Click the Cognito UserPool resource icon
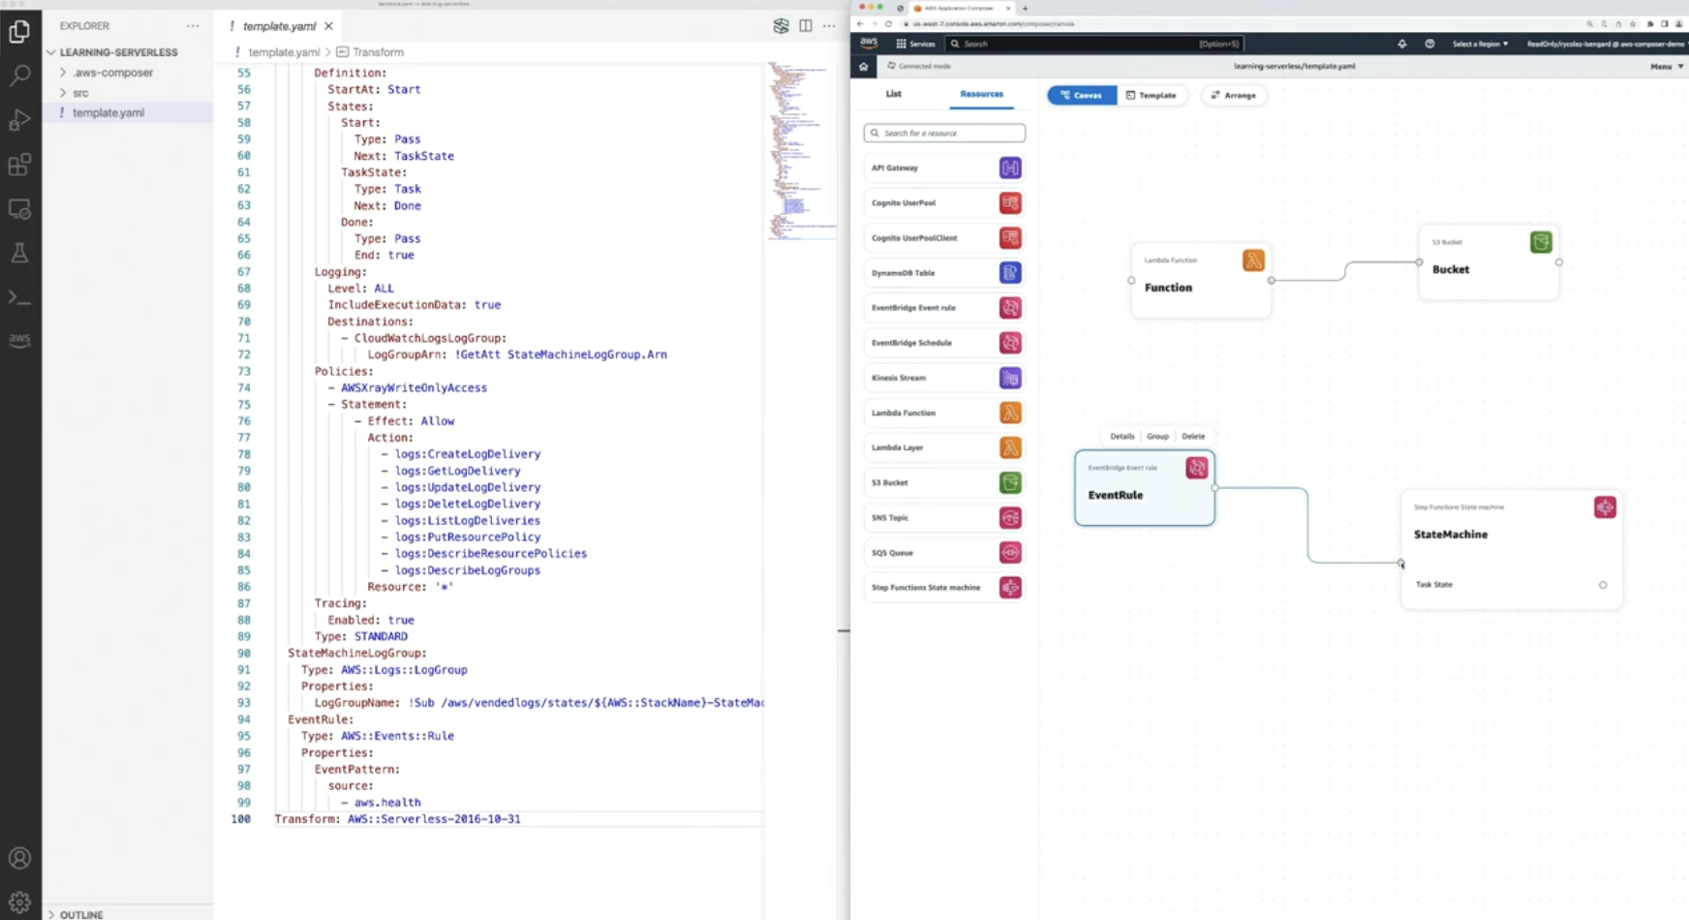 [x=1010, y=202]
